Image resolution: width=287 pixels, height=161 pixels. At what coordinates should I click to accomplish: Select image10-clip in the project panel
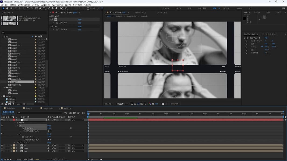pyautogui.click(x=16, y=79)
